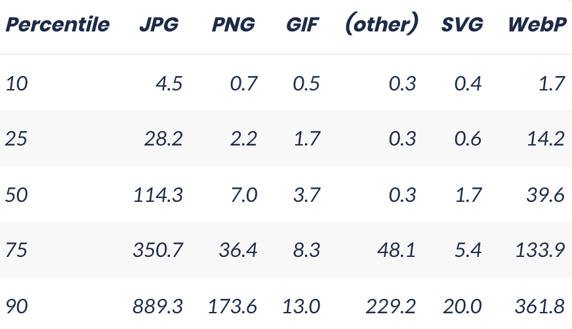Select the JPG value 889.3

click(157, 306)
